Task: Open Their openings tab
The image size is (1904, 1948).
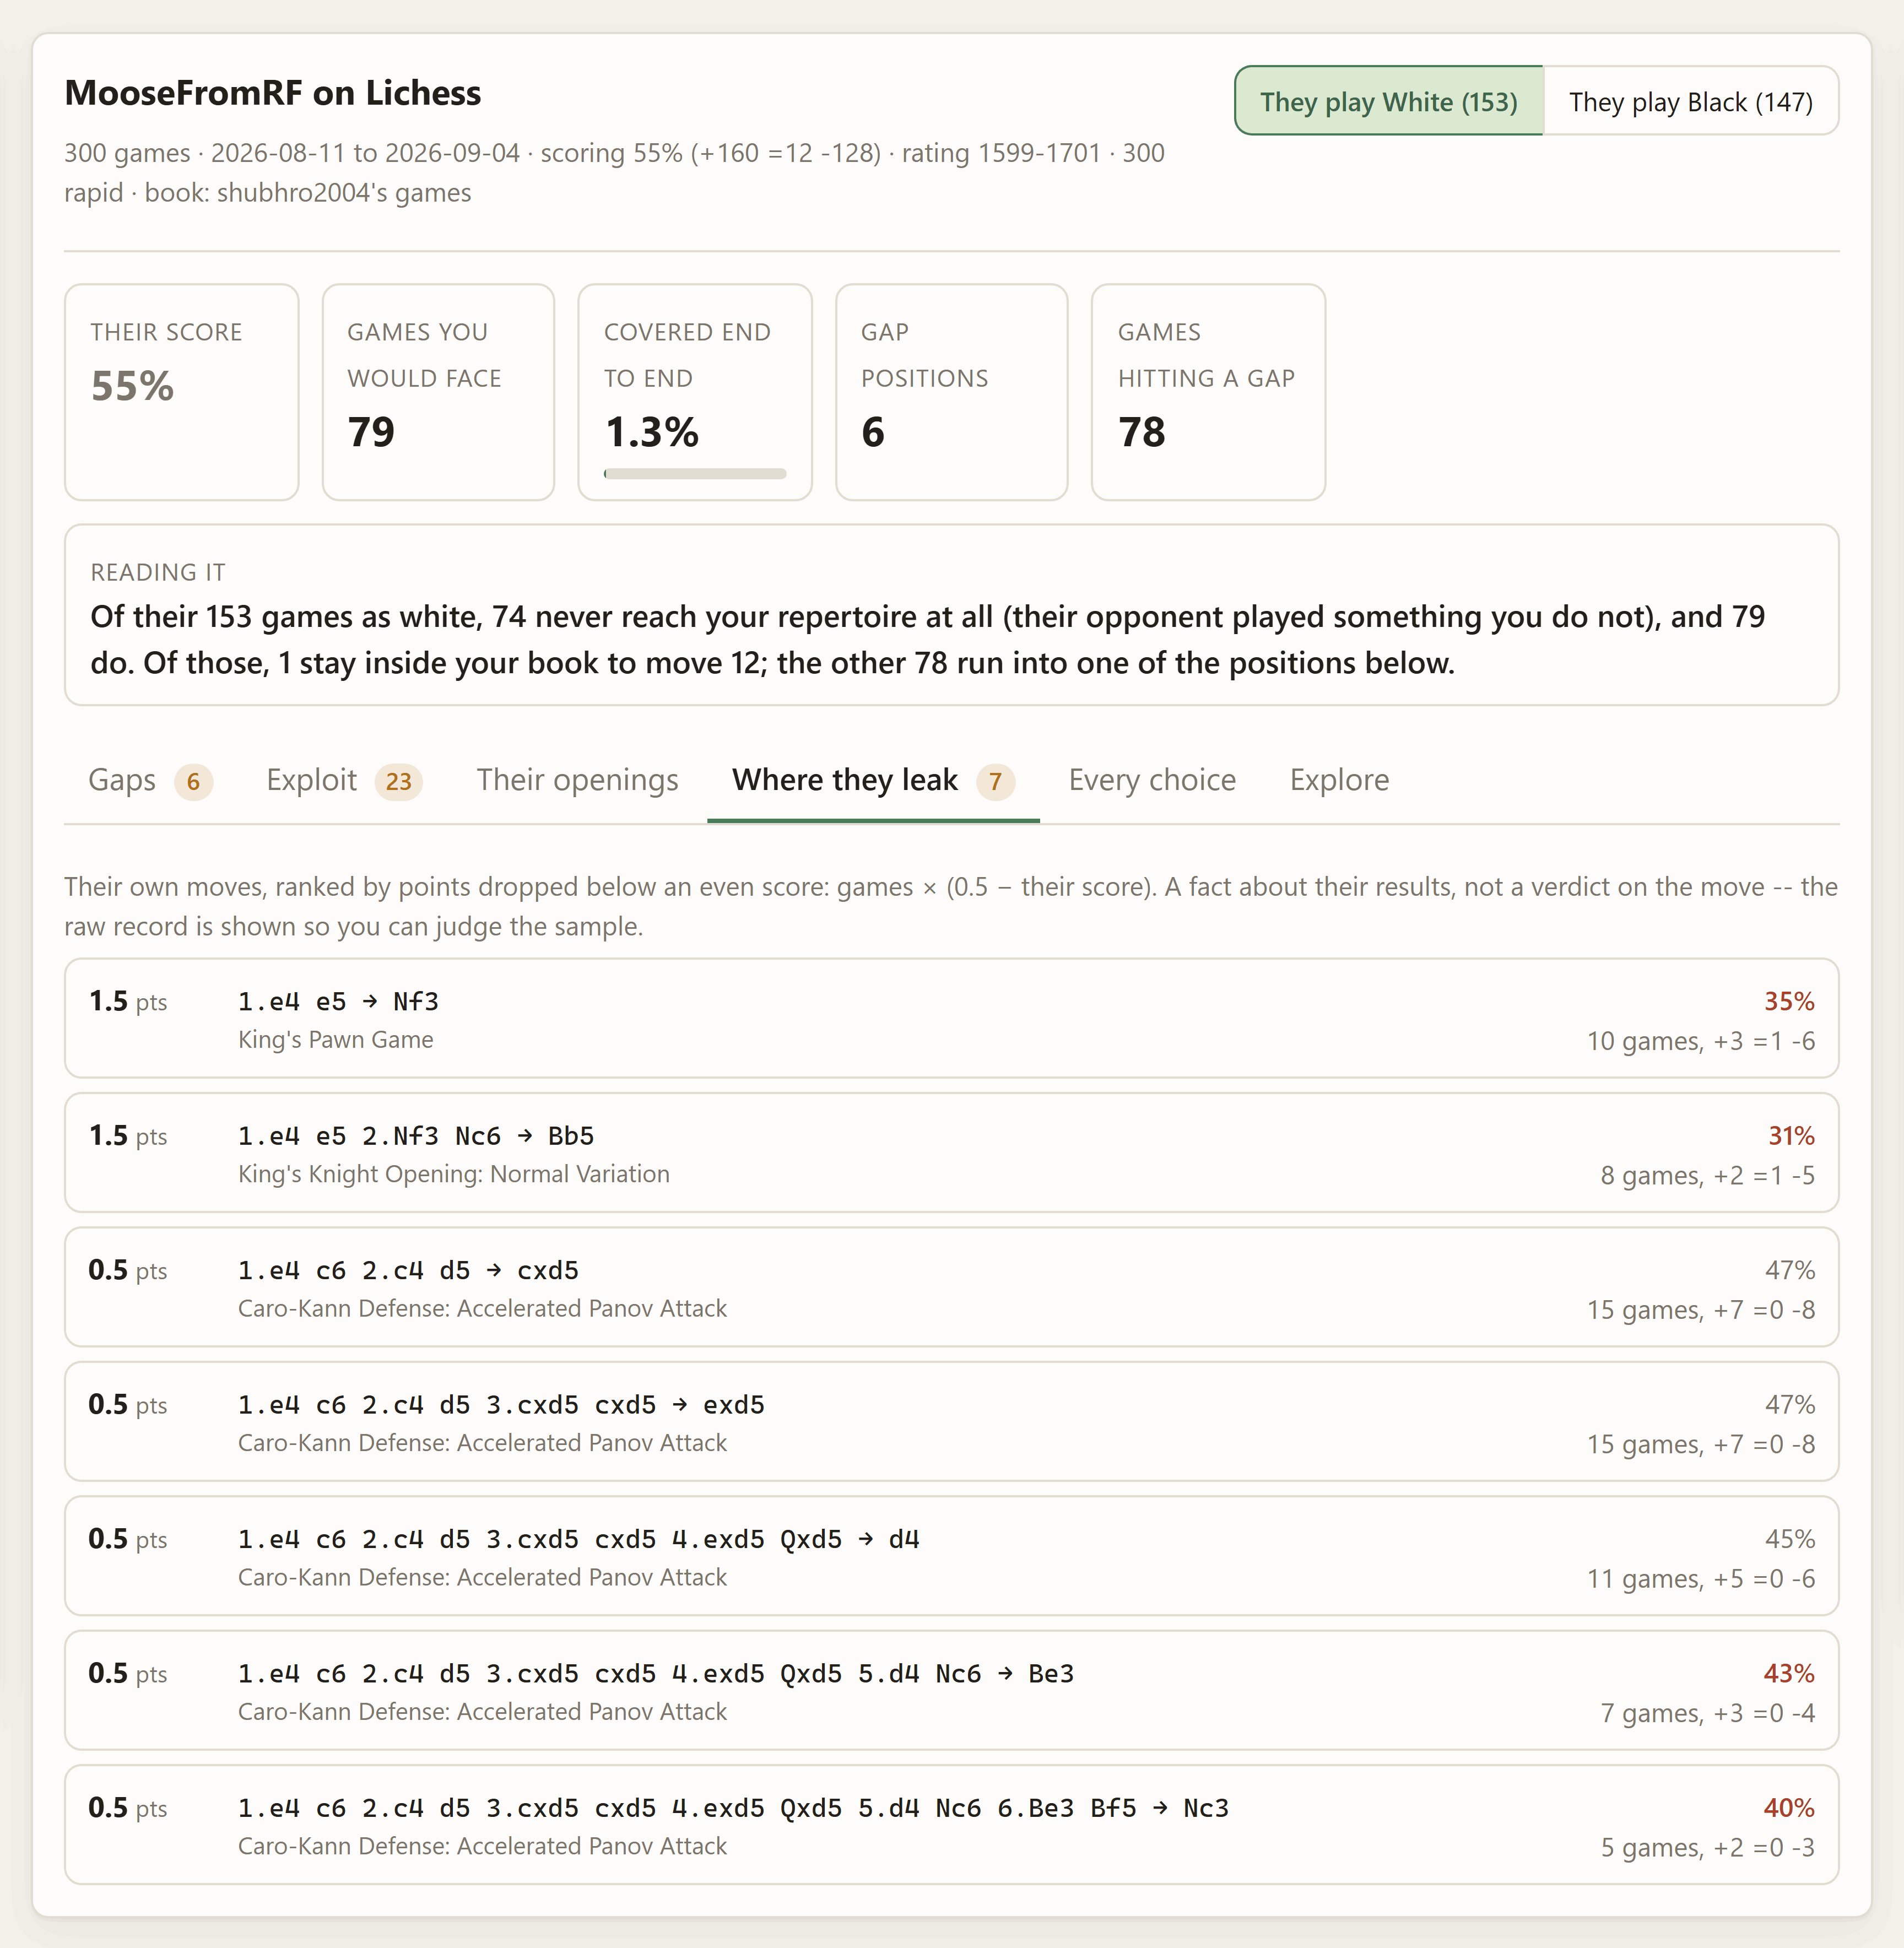Action: click(x=577, y=780)
